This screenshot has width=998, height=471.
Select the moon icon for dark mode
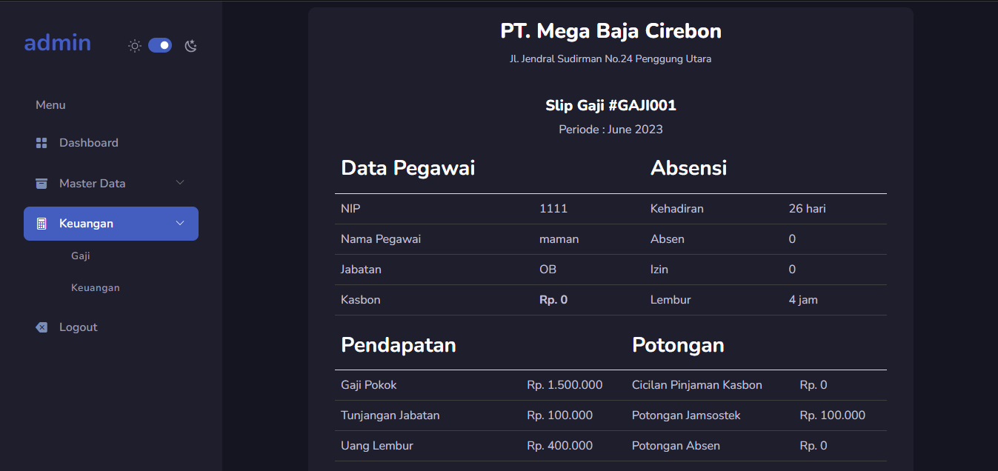(190, 45)
